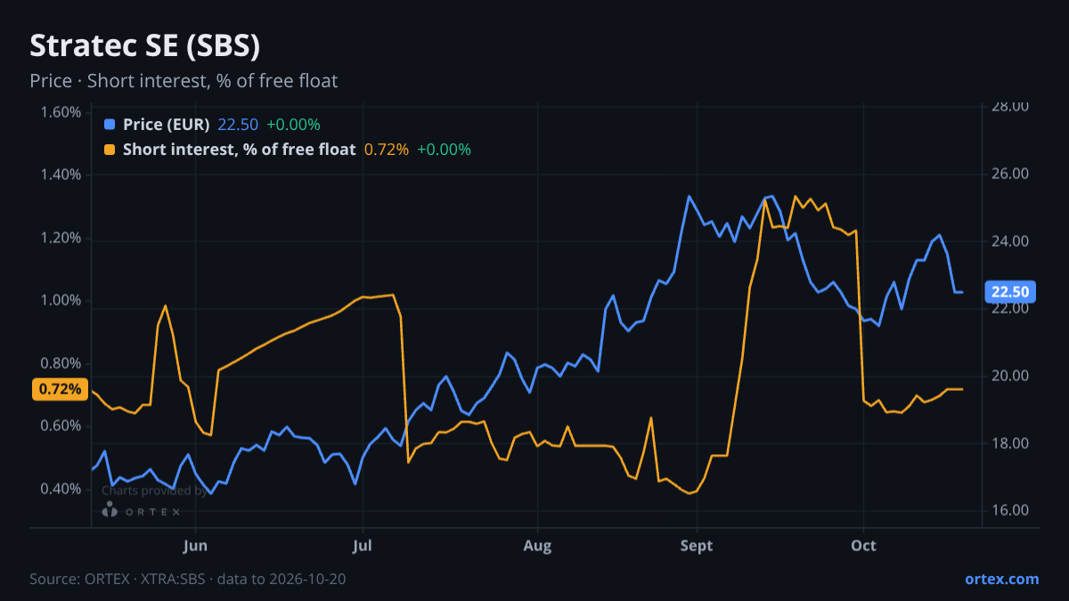Click the Source: ORTEX data footer text
The height and width of the screenshot is (601, 1069).
(187, 579)
